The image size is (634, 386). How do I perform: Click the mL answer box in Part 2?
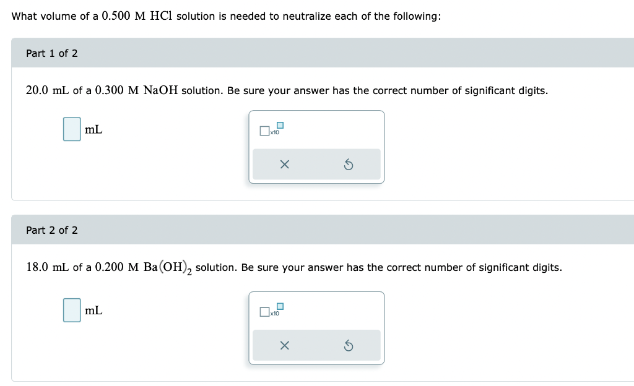coord(71,310)
